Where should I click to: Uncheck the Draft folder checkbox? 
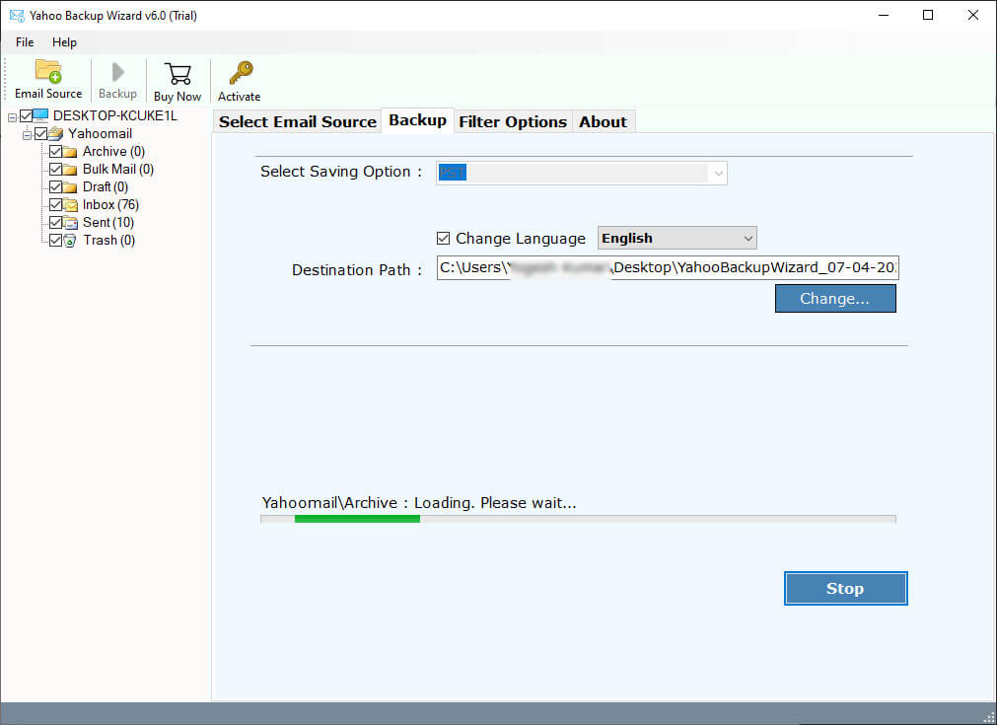point(55,187)
